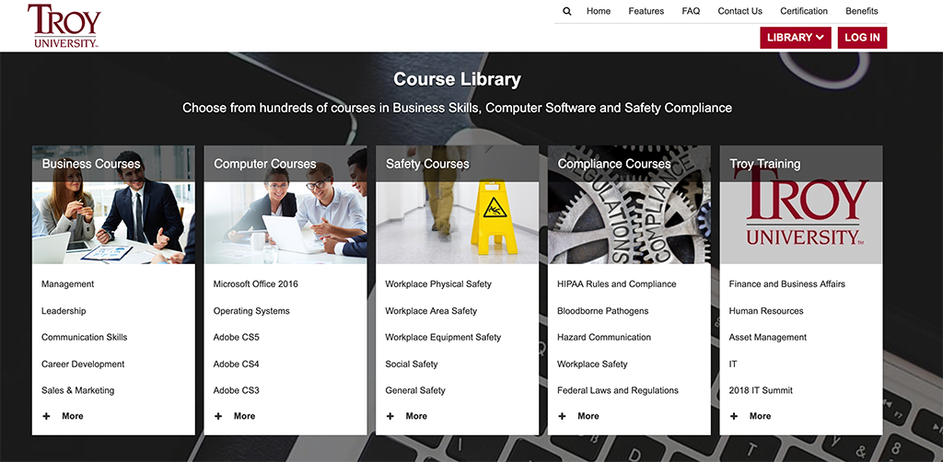Expand More under Business Courses
Image resolution: width=943 pixels, height=462 pixels.
click(64, 416)
